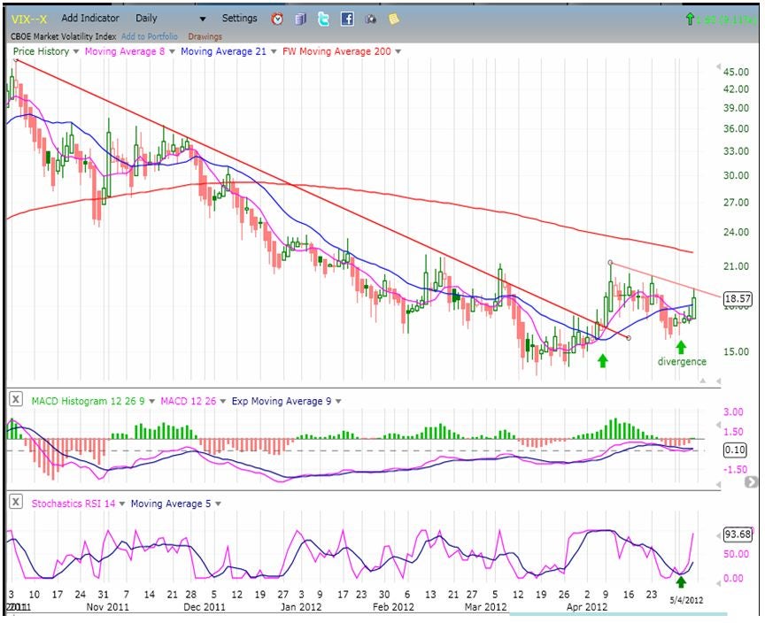
Task: Click the 5/4/2012 date label
Action: coord(686,600)
